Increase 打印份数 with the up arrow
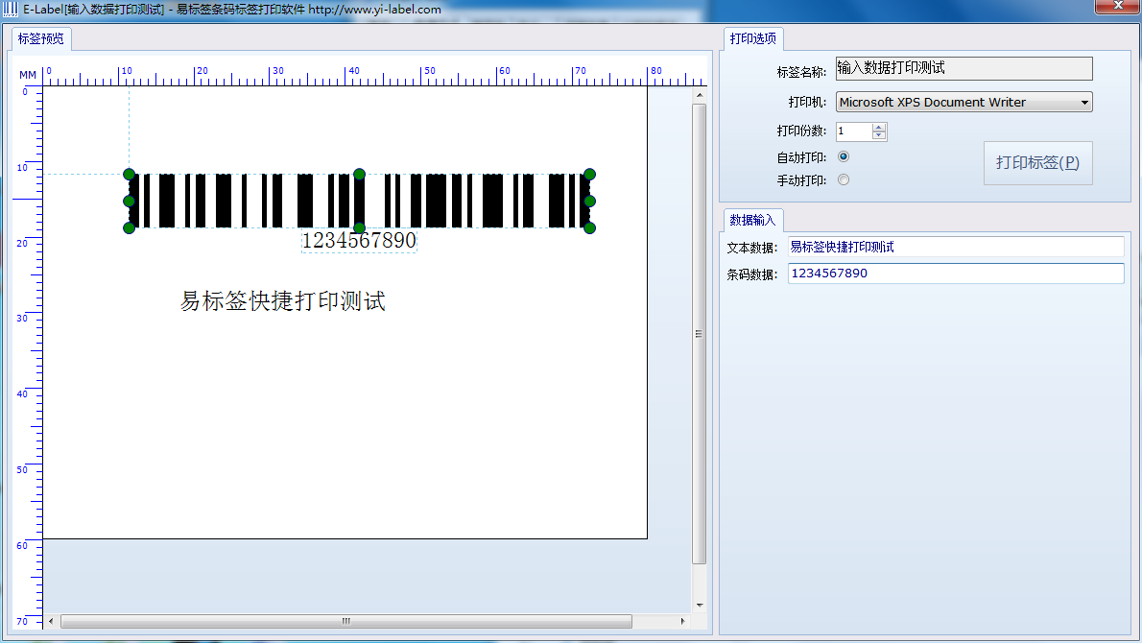This screenshot has width=1142, height=643. (x=879, y=128)
